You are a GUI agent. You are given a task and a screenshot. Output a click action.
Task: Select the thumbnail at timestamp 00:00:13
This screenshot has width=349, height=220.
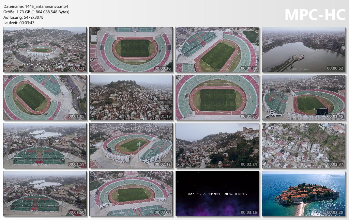pos(45,50)
